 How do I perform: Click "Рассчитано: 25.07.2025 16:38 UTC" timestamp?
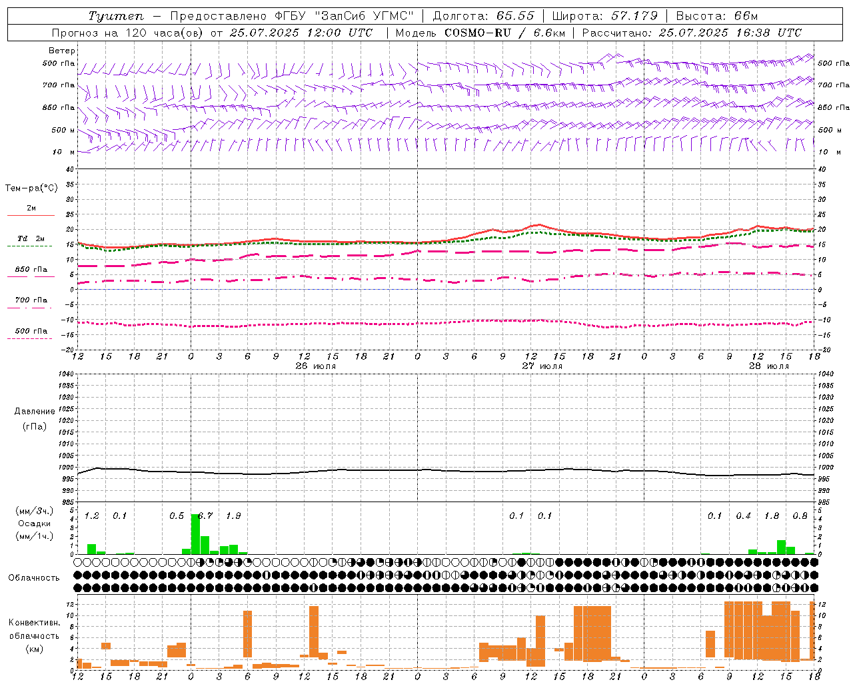pos(692,33)
